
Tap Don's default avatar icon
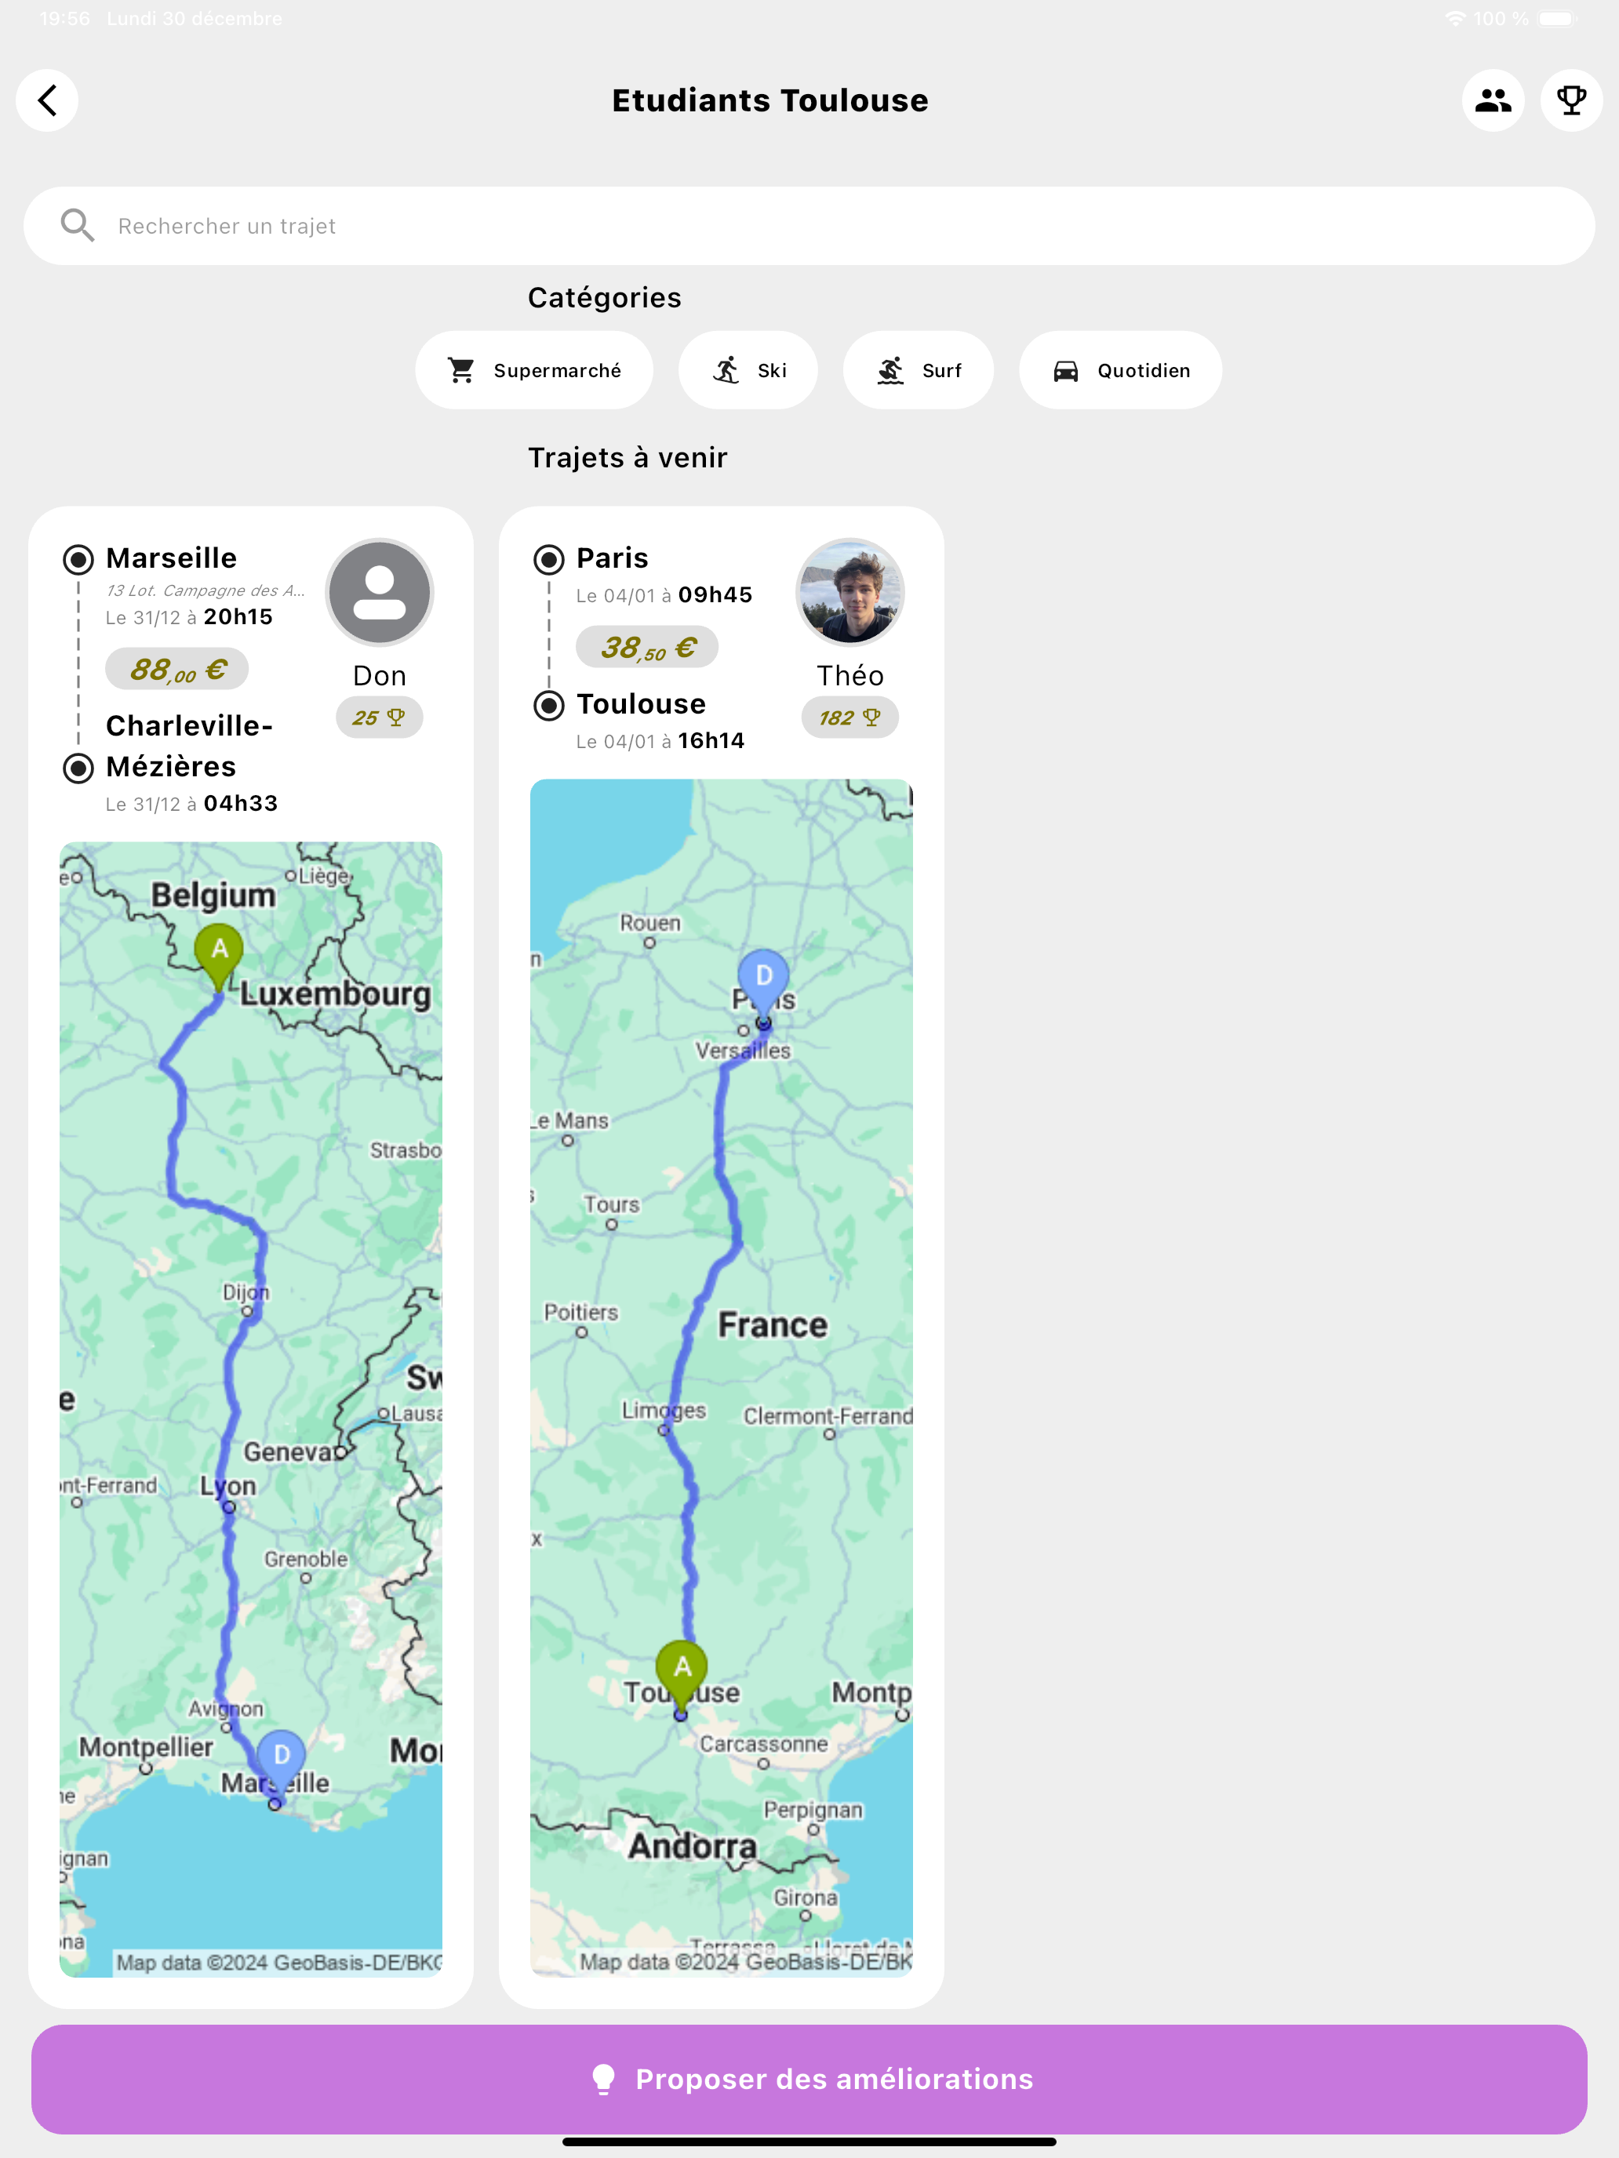coord(379,592)
